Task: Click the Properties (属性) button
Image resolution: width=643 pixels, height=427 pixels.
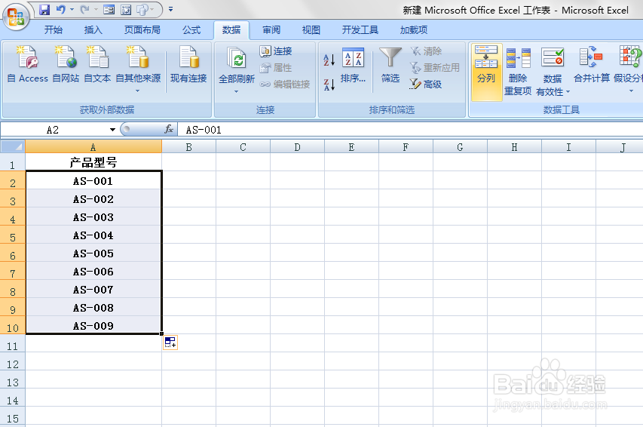Action: [276, 68]
